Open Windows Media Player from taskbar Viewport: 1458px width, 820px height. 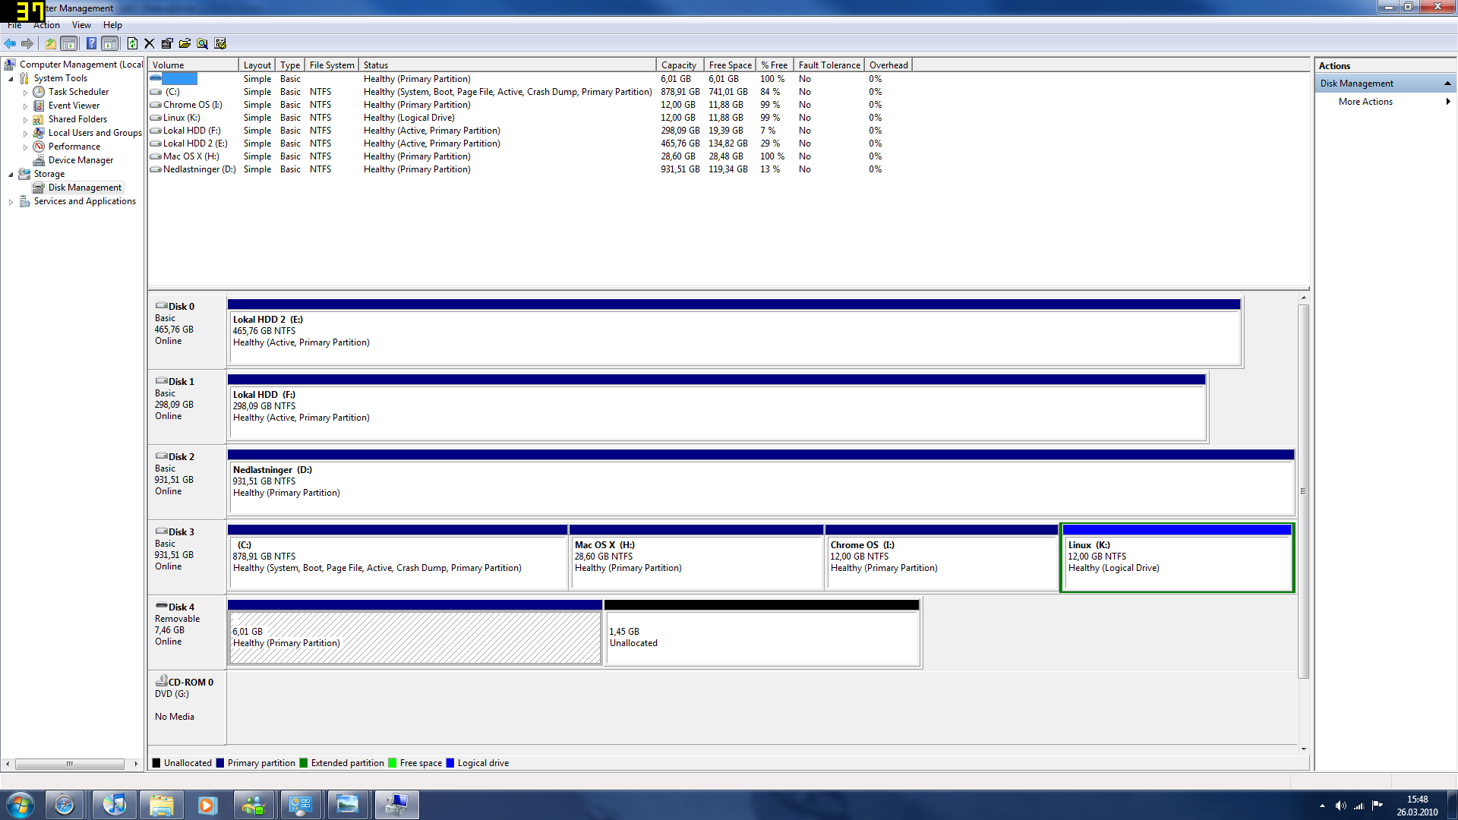(207, 805)
